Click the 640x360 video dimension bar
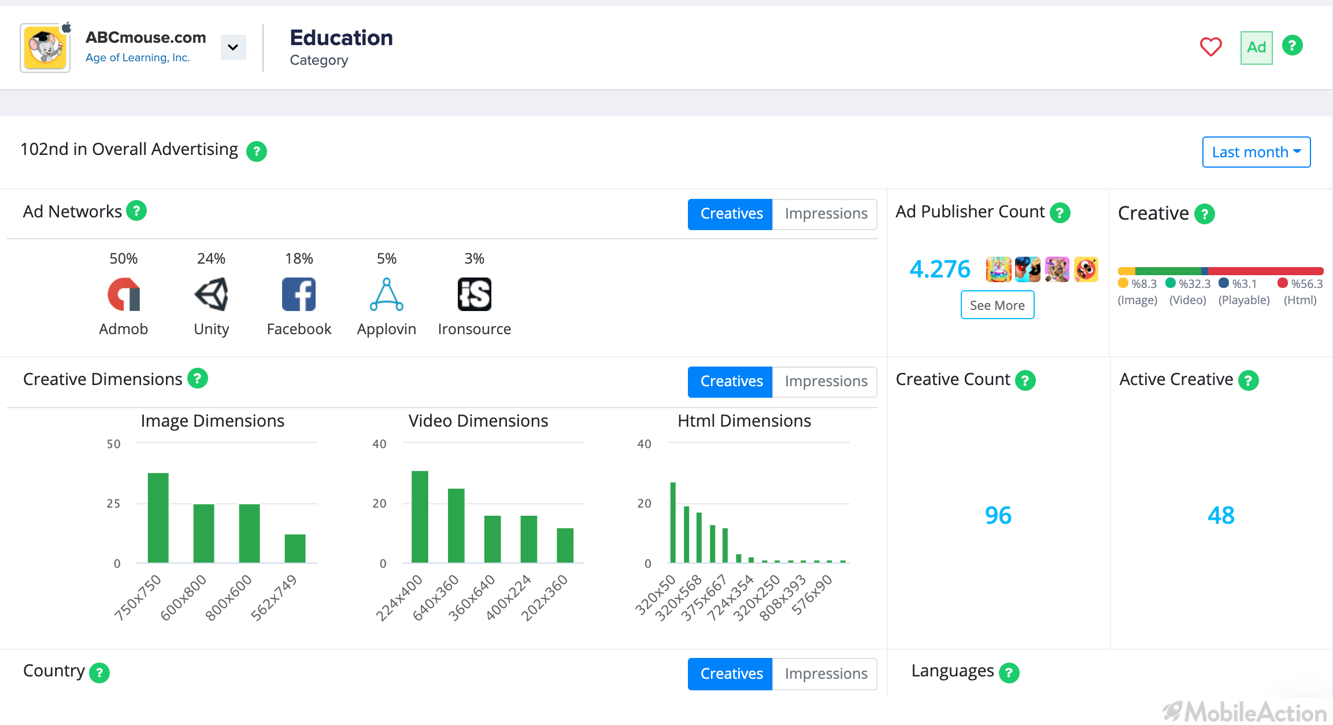The width and height of the screenshot is (1333, 725). pyautogui.click(x=456, y=526)
